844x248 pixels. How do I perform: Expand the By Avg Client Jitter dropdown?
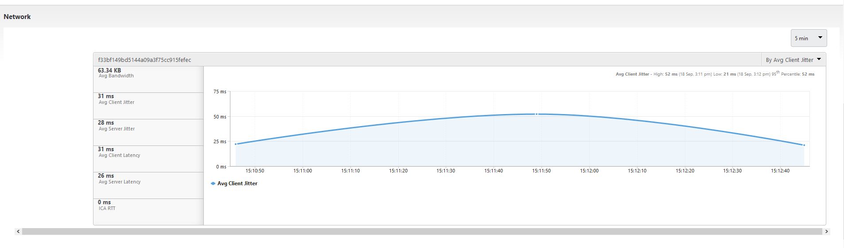[x=793, y=60]
